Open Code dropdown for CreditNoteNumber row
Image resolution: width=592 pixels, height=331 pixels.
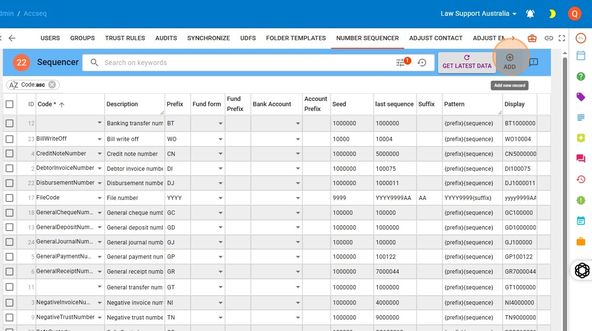99,154
